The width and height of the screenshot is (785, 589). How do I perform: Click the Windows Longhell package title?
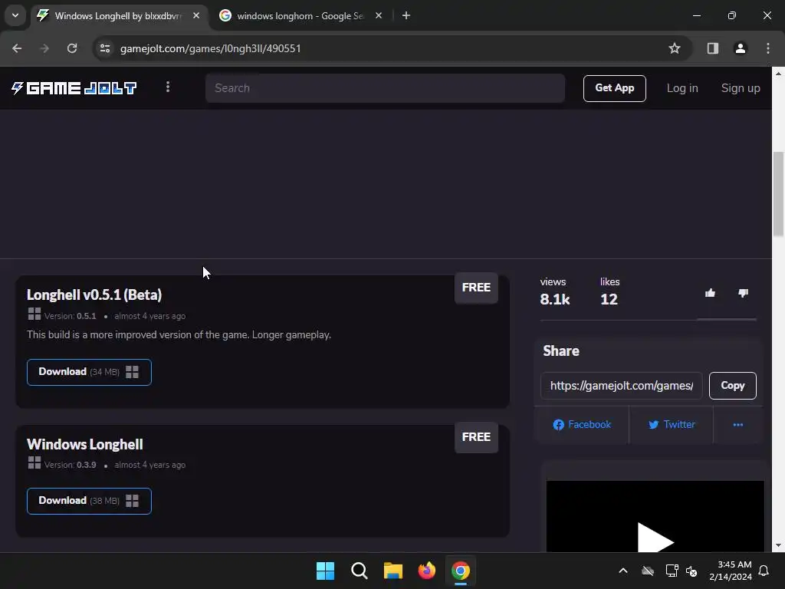(x=85, y=444)
